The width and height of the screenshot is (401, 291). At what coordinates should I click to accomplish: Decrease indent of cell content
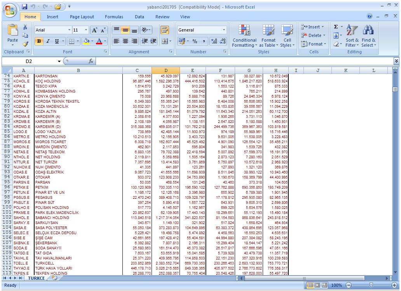point(145,41)
